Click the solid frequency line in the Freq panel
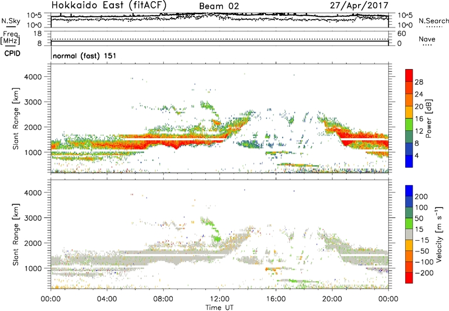Viewport: 449px width, 311px height. [x=219, y=41]
